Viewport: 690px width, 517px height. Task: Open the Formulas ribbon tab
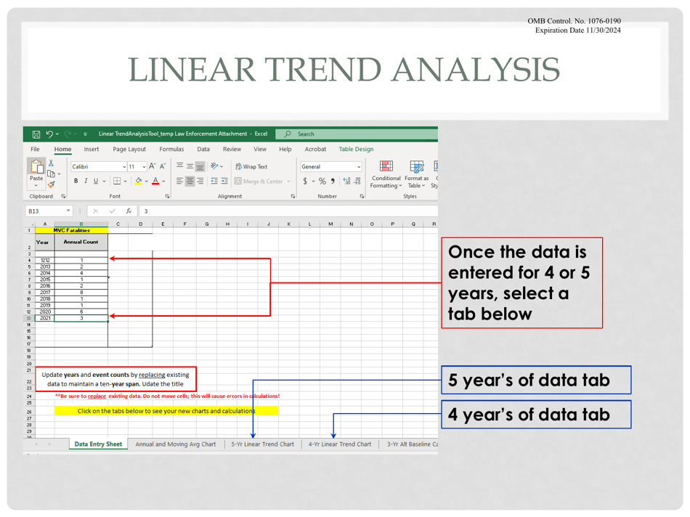click(171, 150)
